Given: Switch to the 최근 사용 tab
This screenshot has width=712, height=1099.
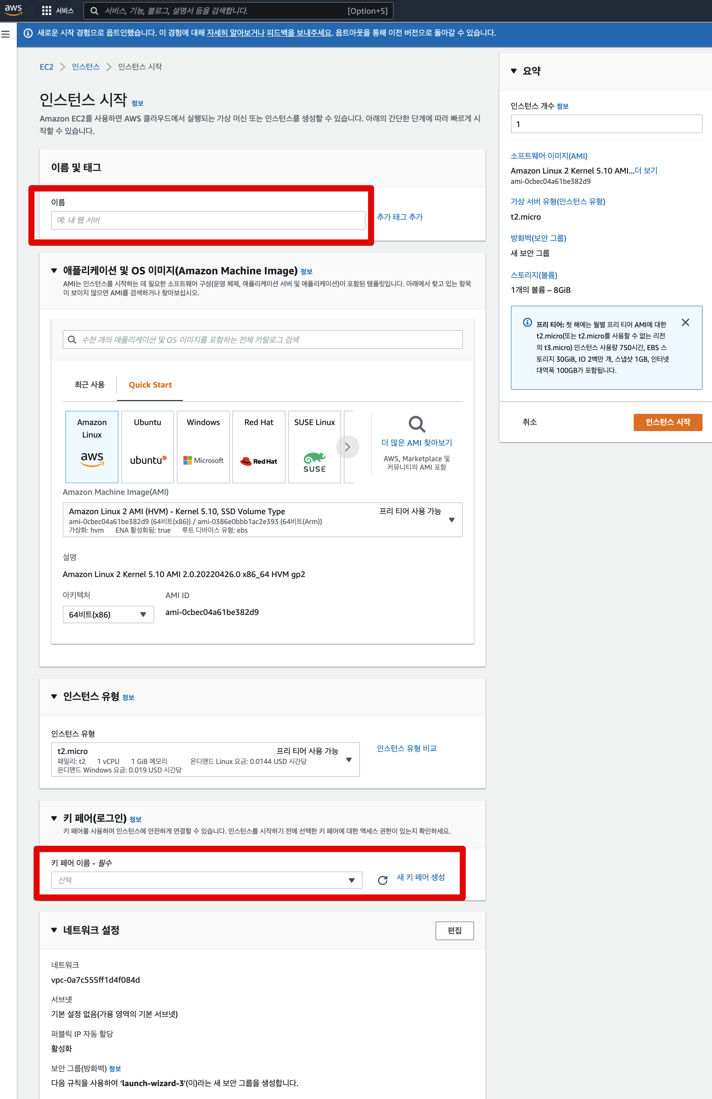Looking at the screenshot, I should coord(90,384).
